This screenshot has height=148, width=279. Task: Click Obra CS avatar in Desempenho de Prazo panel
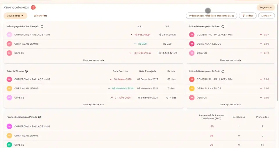[192, 53]
